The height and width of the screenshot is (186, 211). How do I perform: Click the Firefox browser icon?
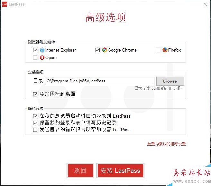pyautogui.click(x=165, y=50)
